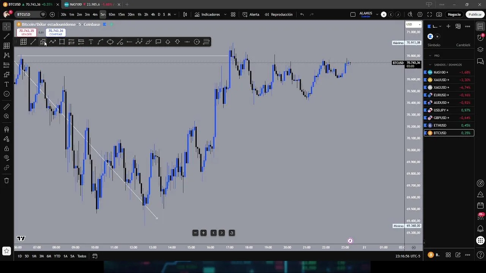Switch to the 15m timeframe
Image resolution: width=486 pixels, height=273 pixels.
pyautogui.click(x=121, y=14)
